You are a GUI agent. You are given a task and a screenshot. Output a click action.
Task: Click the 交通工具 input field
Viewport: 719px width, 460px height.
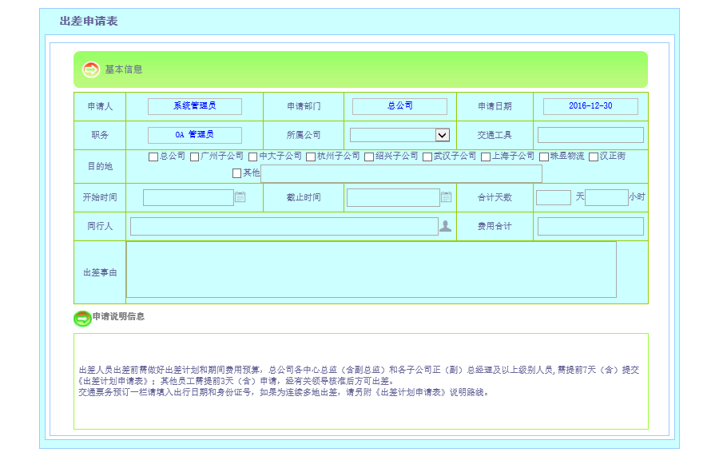590,135
